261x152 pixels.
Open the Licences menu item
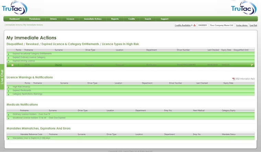pyautogui.click(x=70, y=19)
